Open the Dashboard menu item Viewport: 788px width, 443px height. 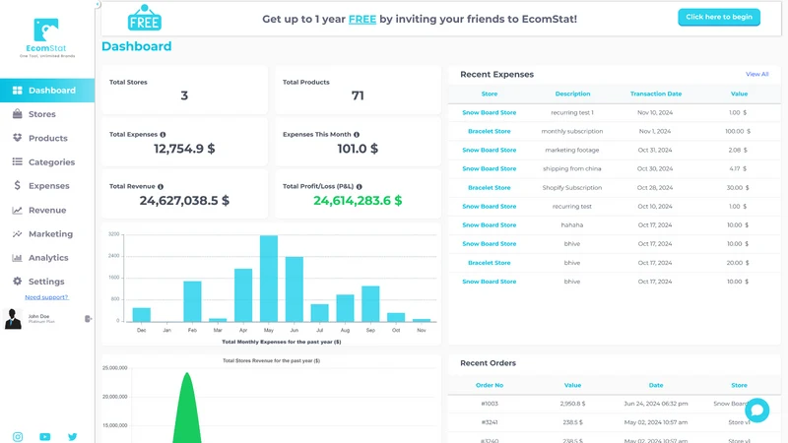click(x=47, y=91)
